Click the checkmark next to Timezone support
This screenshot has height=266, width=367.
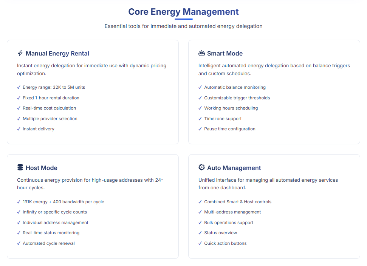coord(200,119)
